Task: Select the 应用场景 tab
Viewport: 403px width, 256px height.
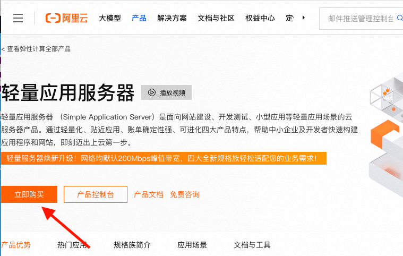Action: [192, 245]
